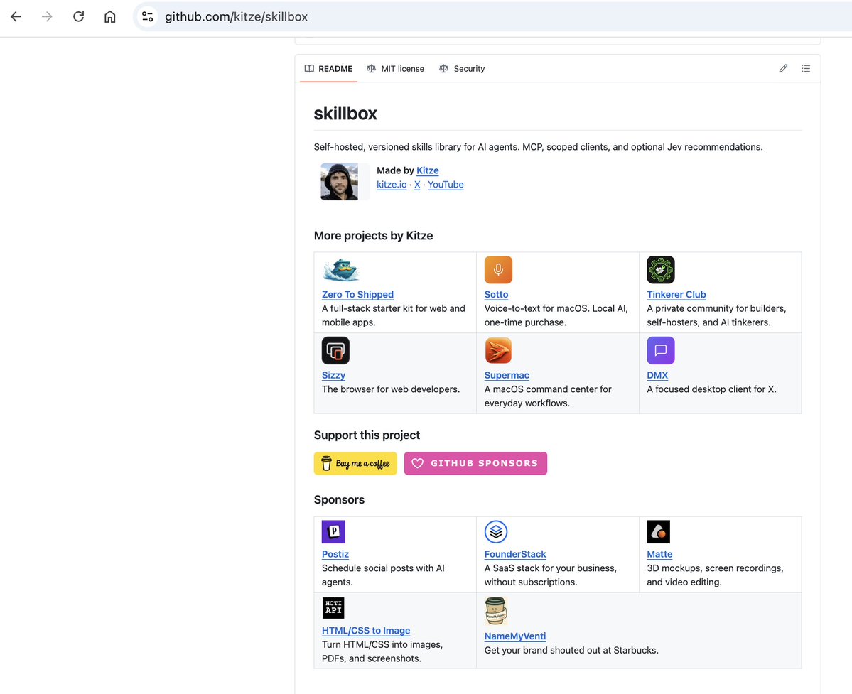Screen dimensions: 852x694
Task: Click the Supermac orange app icon
Action: tap(498, 351)
